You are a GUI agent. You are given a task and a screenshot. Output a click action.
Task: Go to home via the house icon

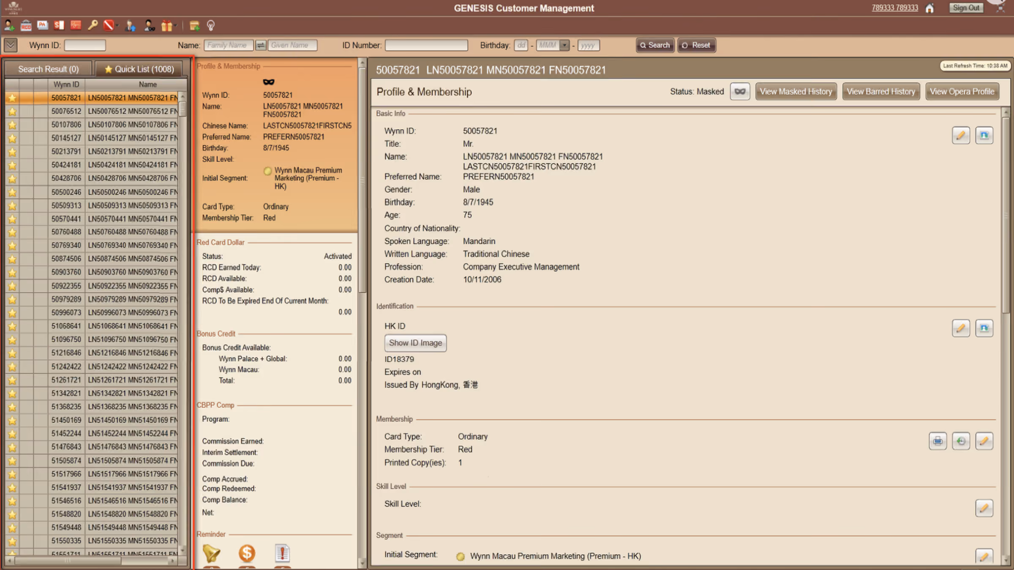click(x=929, y=8)
